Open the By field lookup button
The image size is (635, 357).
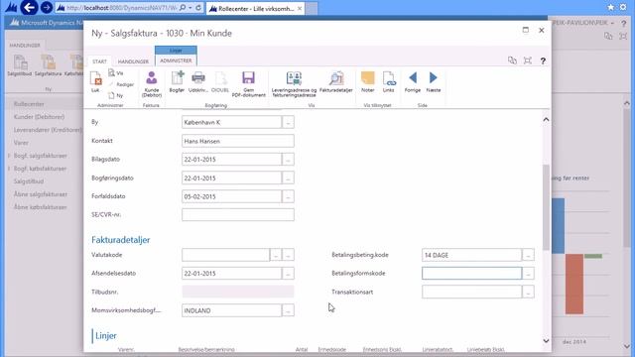click(288, 122)
